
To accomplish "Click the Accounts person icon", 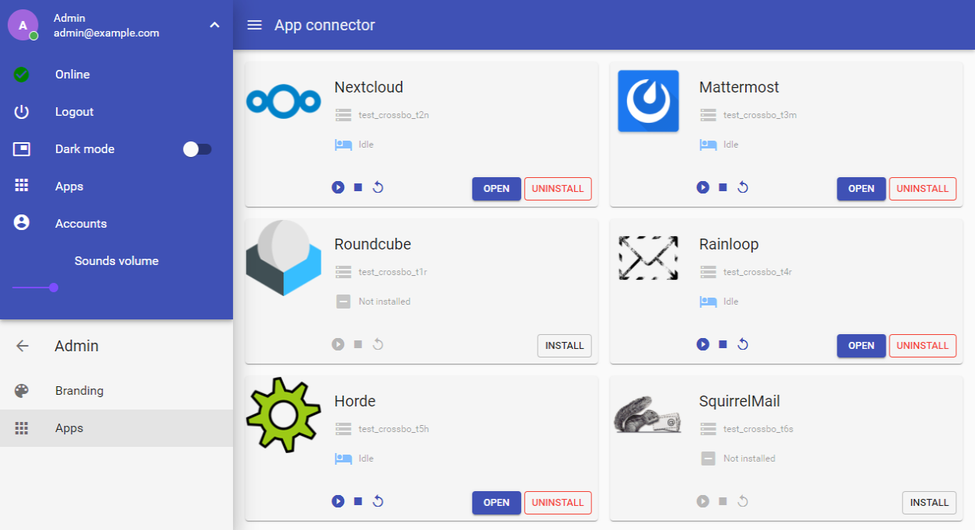I will tap(22, 223).
